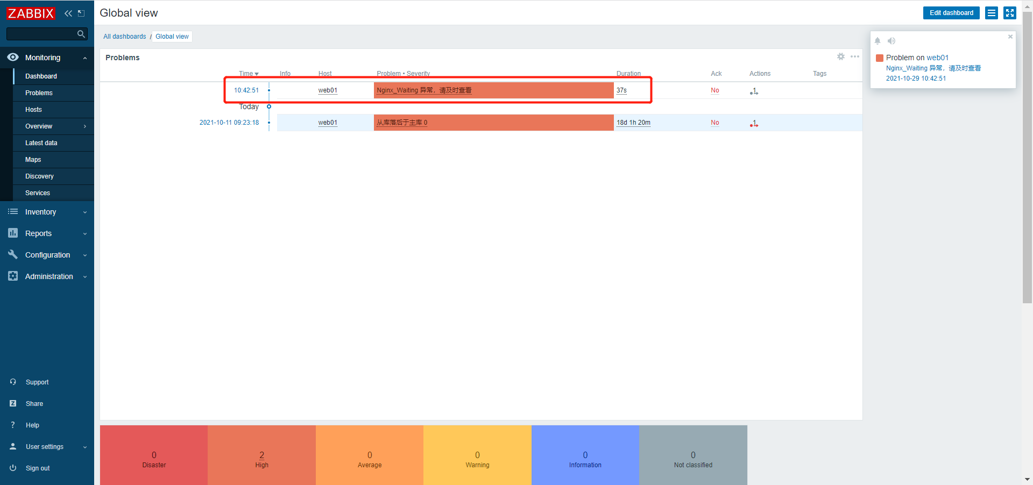Screen dimensions: 1033x485
Task: Click the 18d 1h 20m duration link
Action: point(633,123)
